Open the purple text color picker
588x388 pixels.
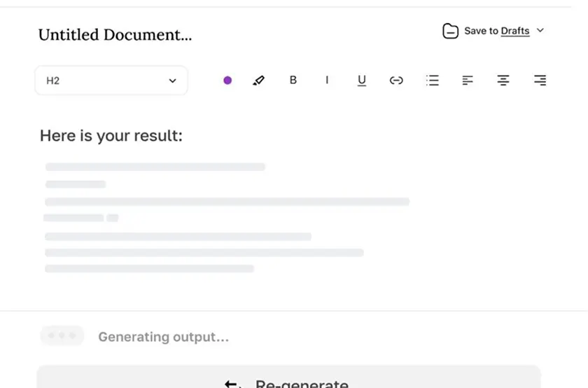227,81
